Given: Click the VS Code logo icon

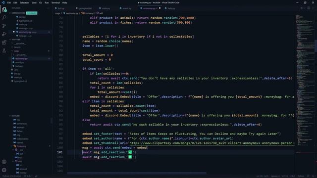Looking at the screenshot, I should point(3,2).
